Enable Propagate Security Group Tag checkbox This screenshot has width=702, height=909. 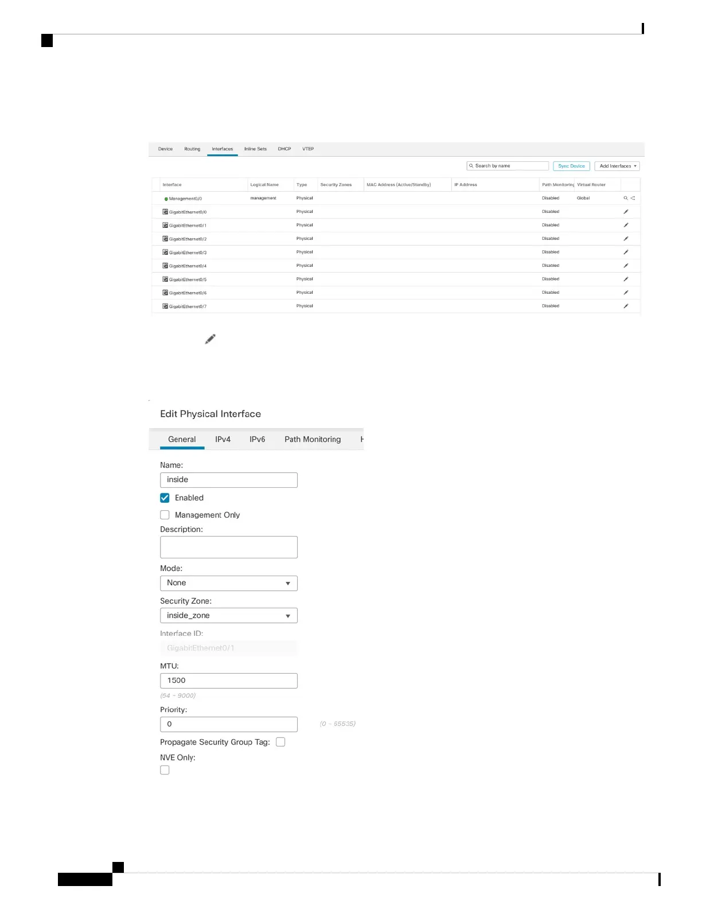coord(280,742)
